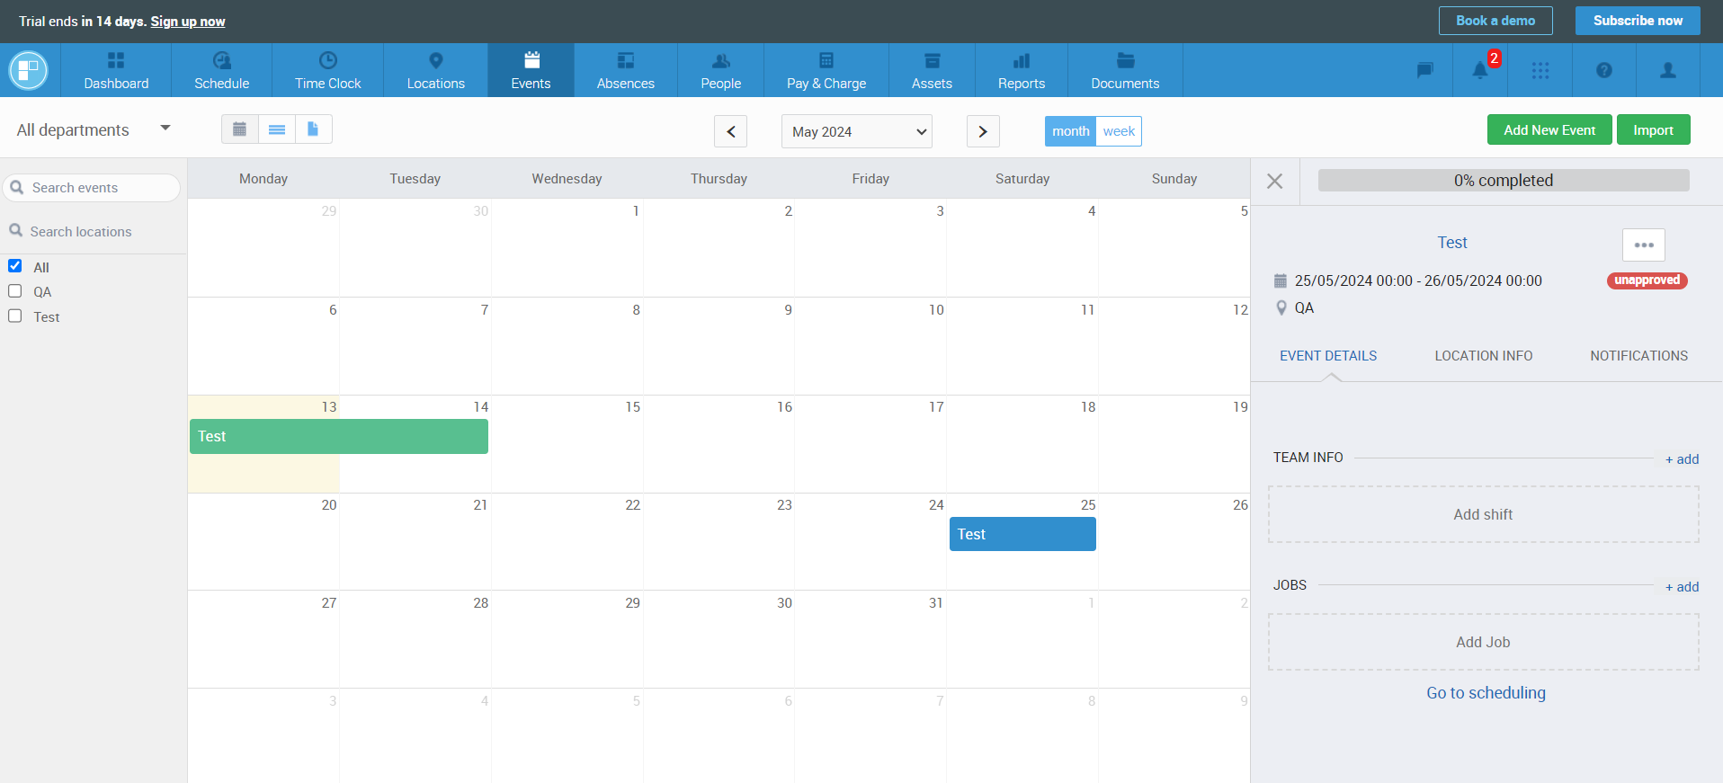Click the app logo in top-left corner
Viewport: 1723px width, 783px height.
pyautogui.click(x=29, y=70)
